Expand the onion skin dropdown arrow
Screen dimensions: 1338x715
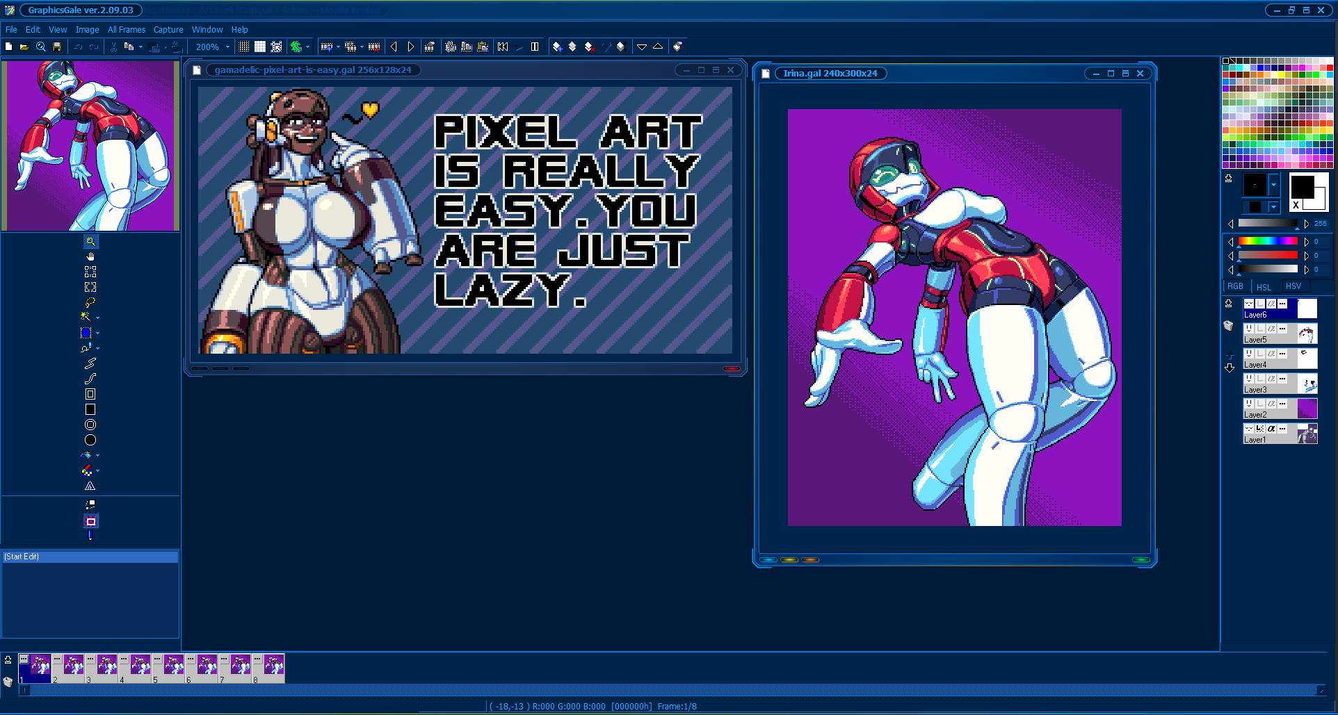pyautogui.click(x=307, y=47)
